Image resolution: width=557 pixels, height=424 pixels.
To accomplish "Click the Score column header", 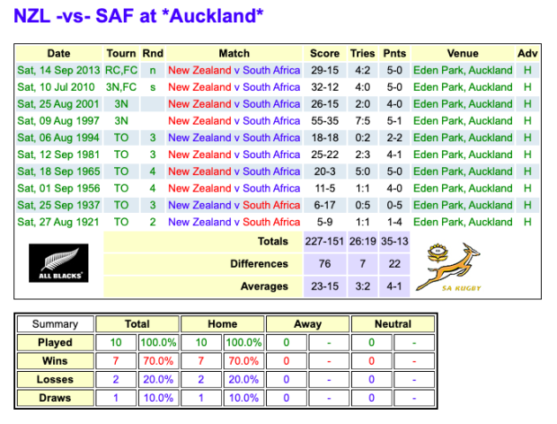I will 324,54.
